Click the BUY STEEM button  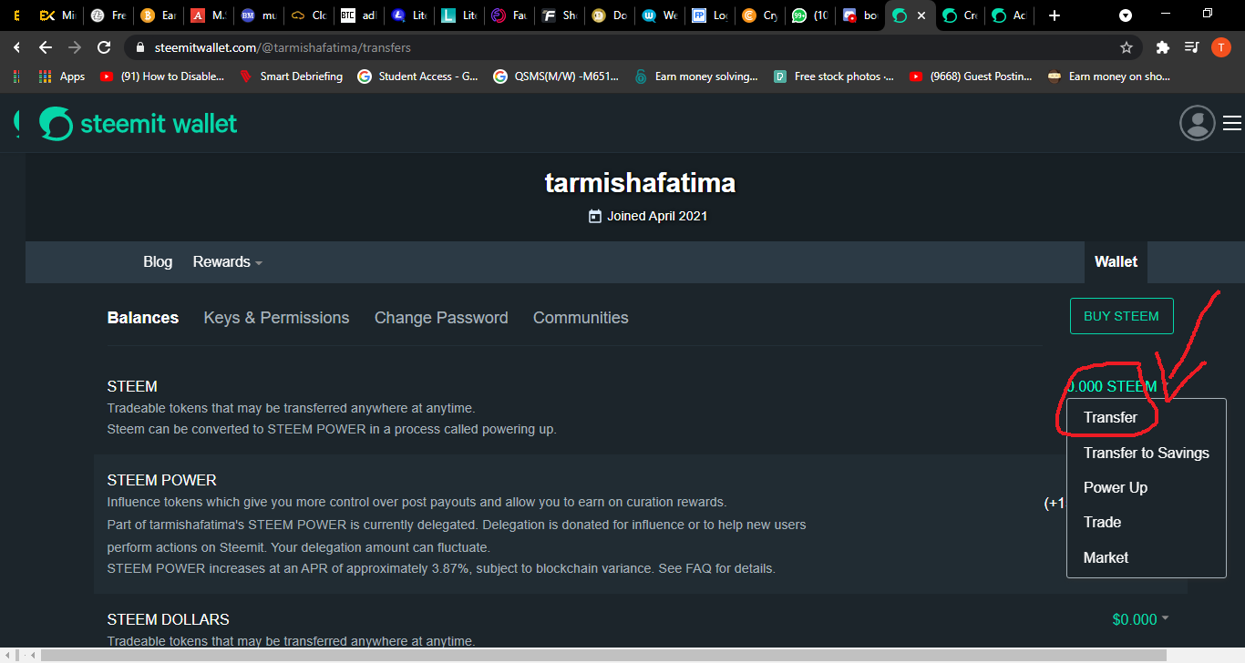point(1121,316)
